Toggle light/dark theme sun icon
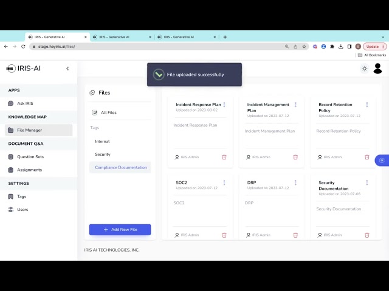This screenshot has width=389, height=291. pyautogui.click(x=365, y=69)
